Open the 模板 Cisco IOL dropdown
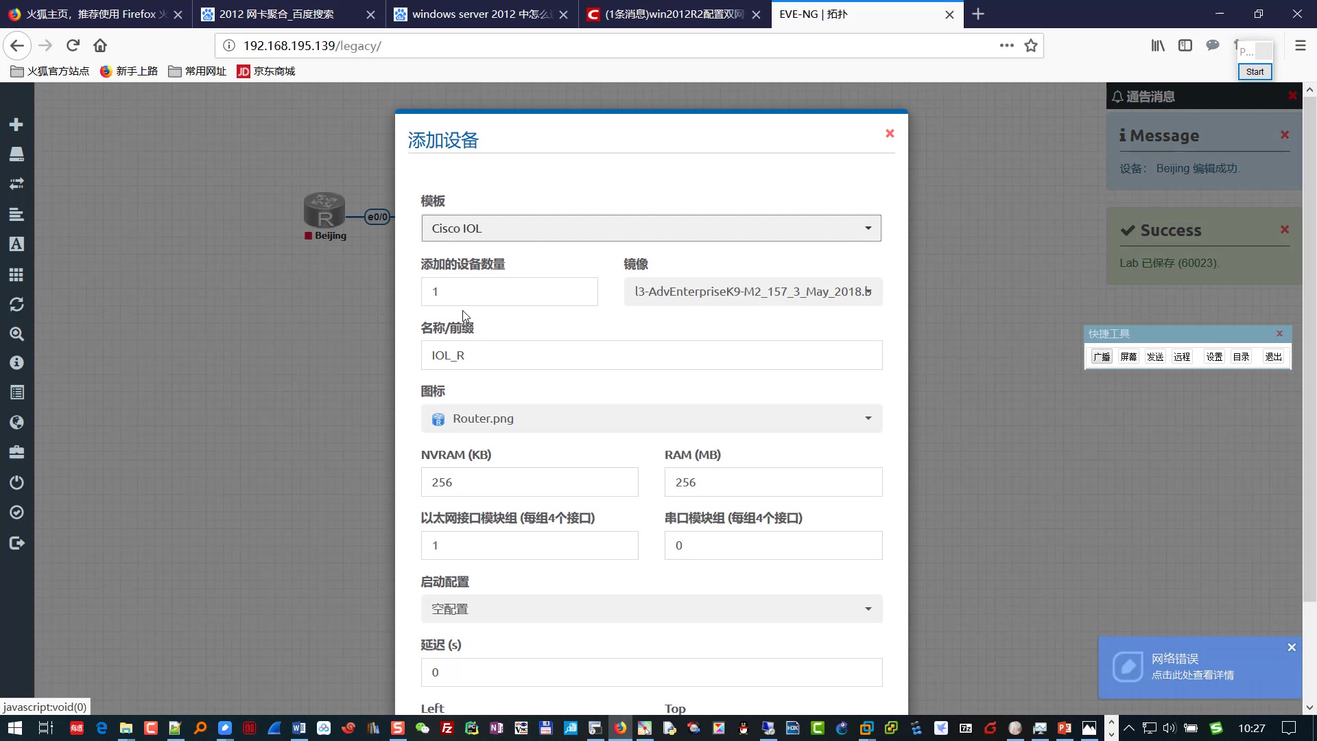 coord(651,228)
